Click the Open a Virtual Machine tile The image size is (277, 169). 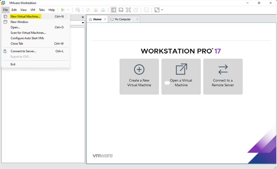pyautogui.click(x=181, y=77)
